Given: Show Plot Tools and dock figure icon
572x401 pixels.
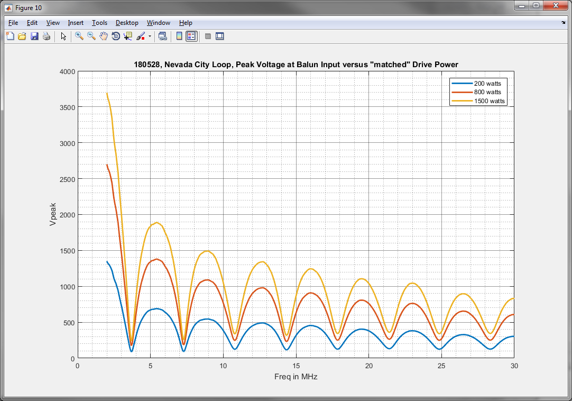Looking at the screenshot, I should [x=219, y=36].
